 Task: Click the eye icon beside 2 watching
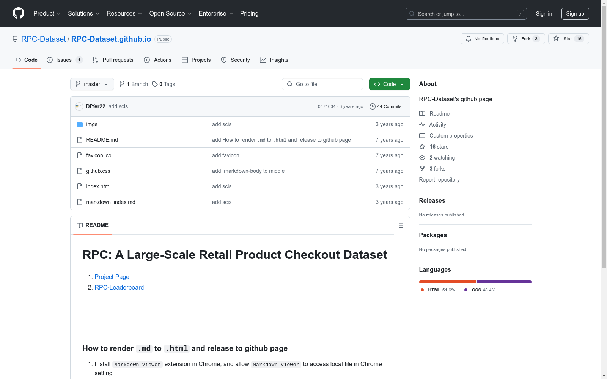[422, 158]
